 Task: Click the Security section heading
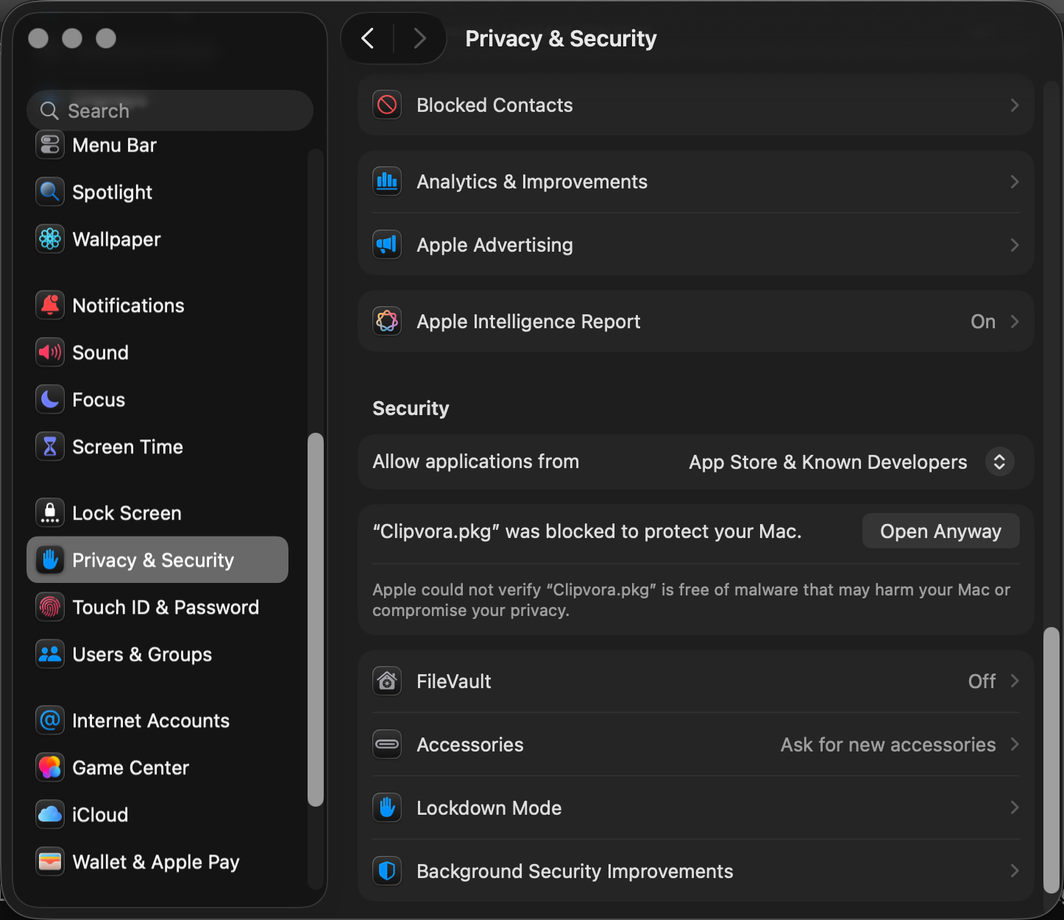click(x=411, y=408)
